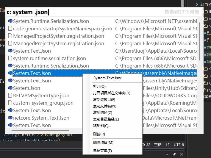
Task: Click assembly icon of System.Runtime.Serialization.Json in C:\Windows\Microsoft.NET row
Action: (10, 21)
